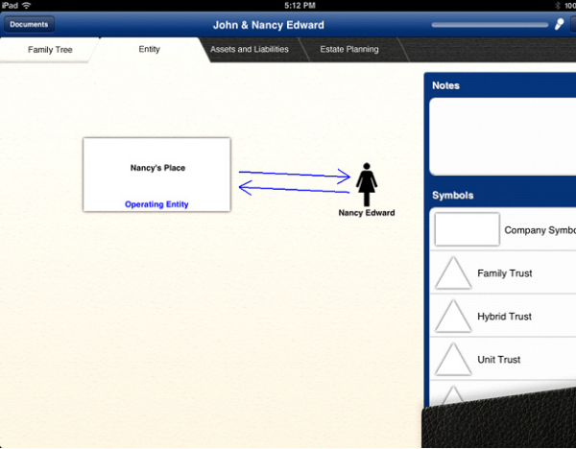This screenshot has height=449, width=576.
Task: Open the Assets and Liabilities tab
Action: tap(250, 49)
